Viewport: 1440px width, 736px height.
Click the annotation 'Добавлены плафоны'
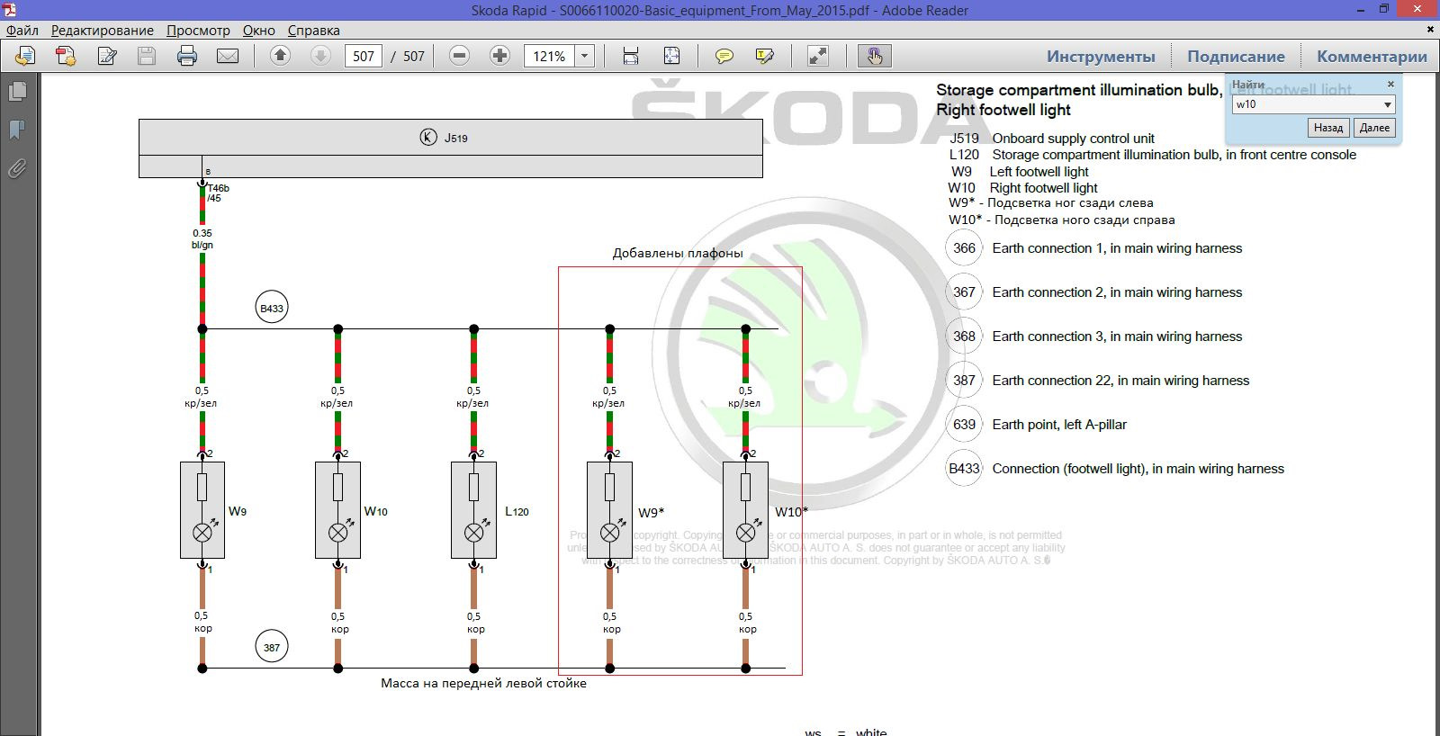click(678, 253)
